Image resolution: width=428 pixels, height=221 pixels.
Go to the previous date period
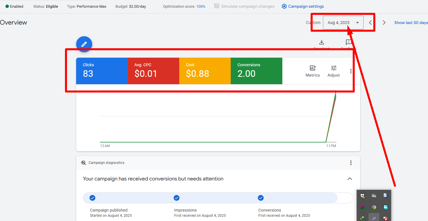(x=370, y=23)
